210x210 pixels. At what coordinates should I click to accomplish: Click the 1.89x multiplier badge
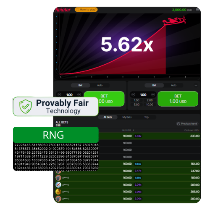tap(138, 178)
